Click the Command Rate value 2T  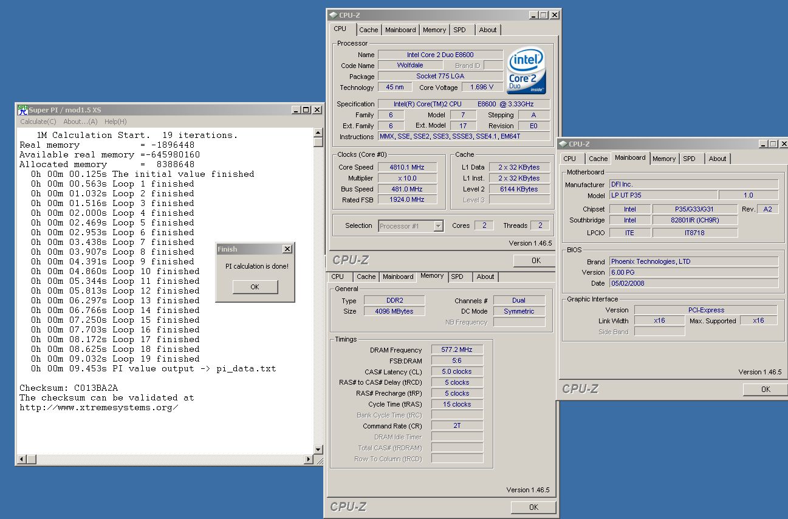pyautogui.click(x=457, y=425)
